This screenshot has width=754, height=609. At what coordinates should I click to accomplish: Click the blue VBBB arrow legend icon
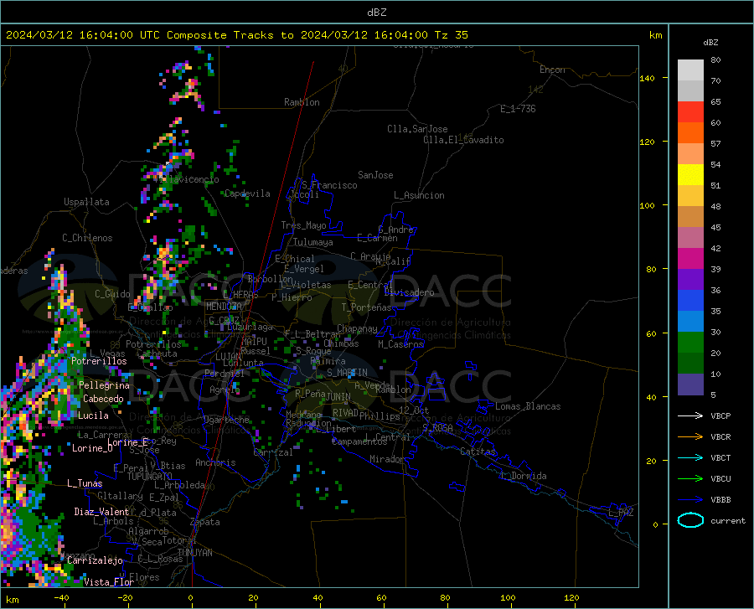point(690,500)
